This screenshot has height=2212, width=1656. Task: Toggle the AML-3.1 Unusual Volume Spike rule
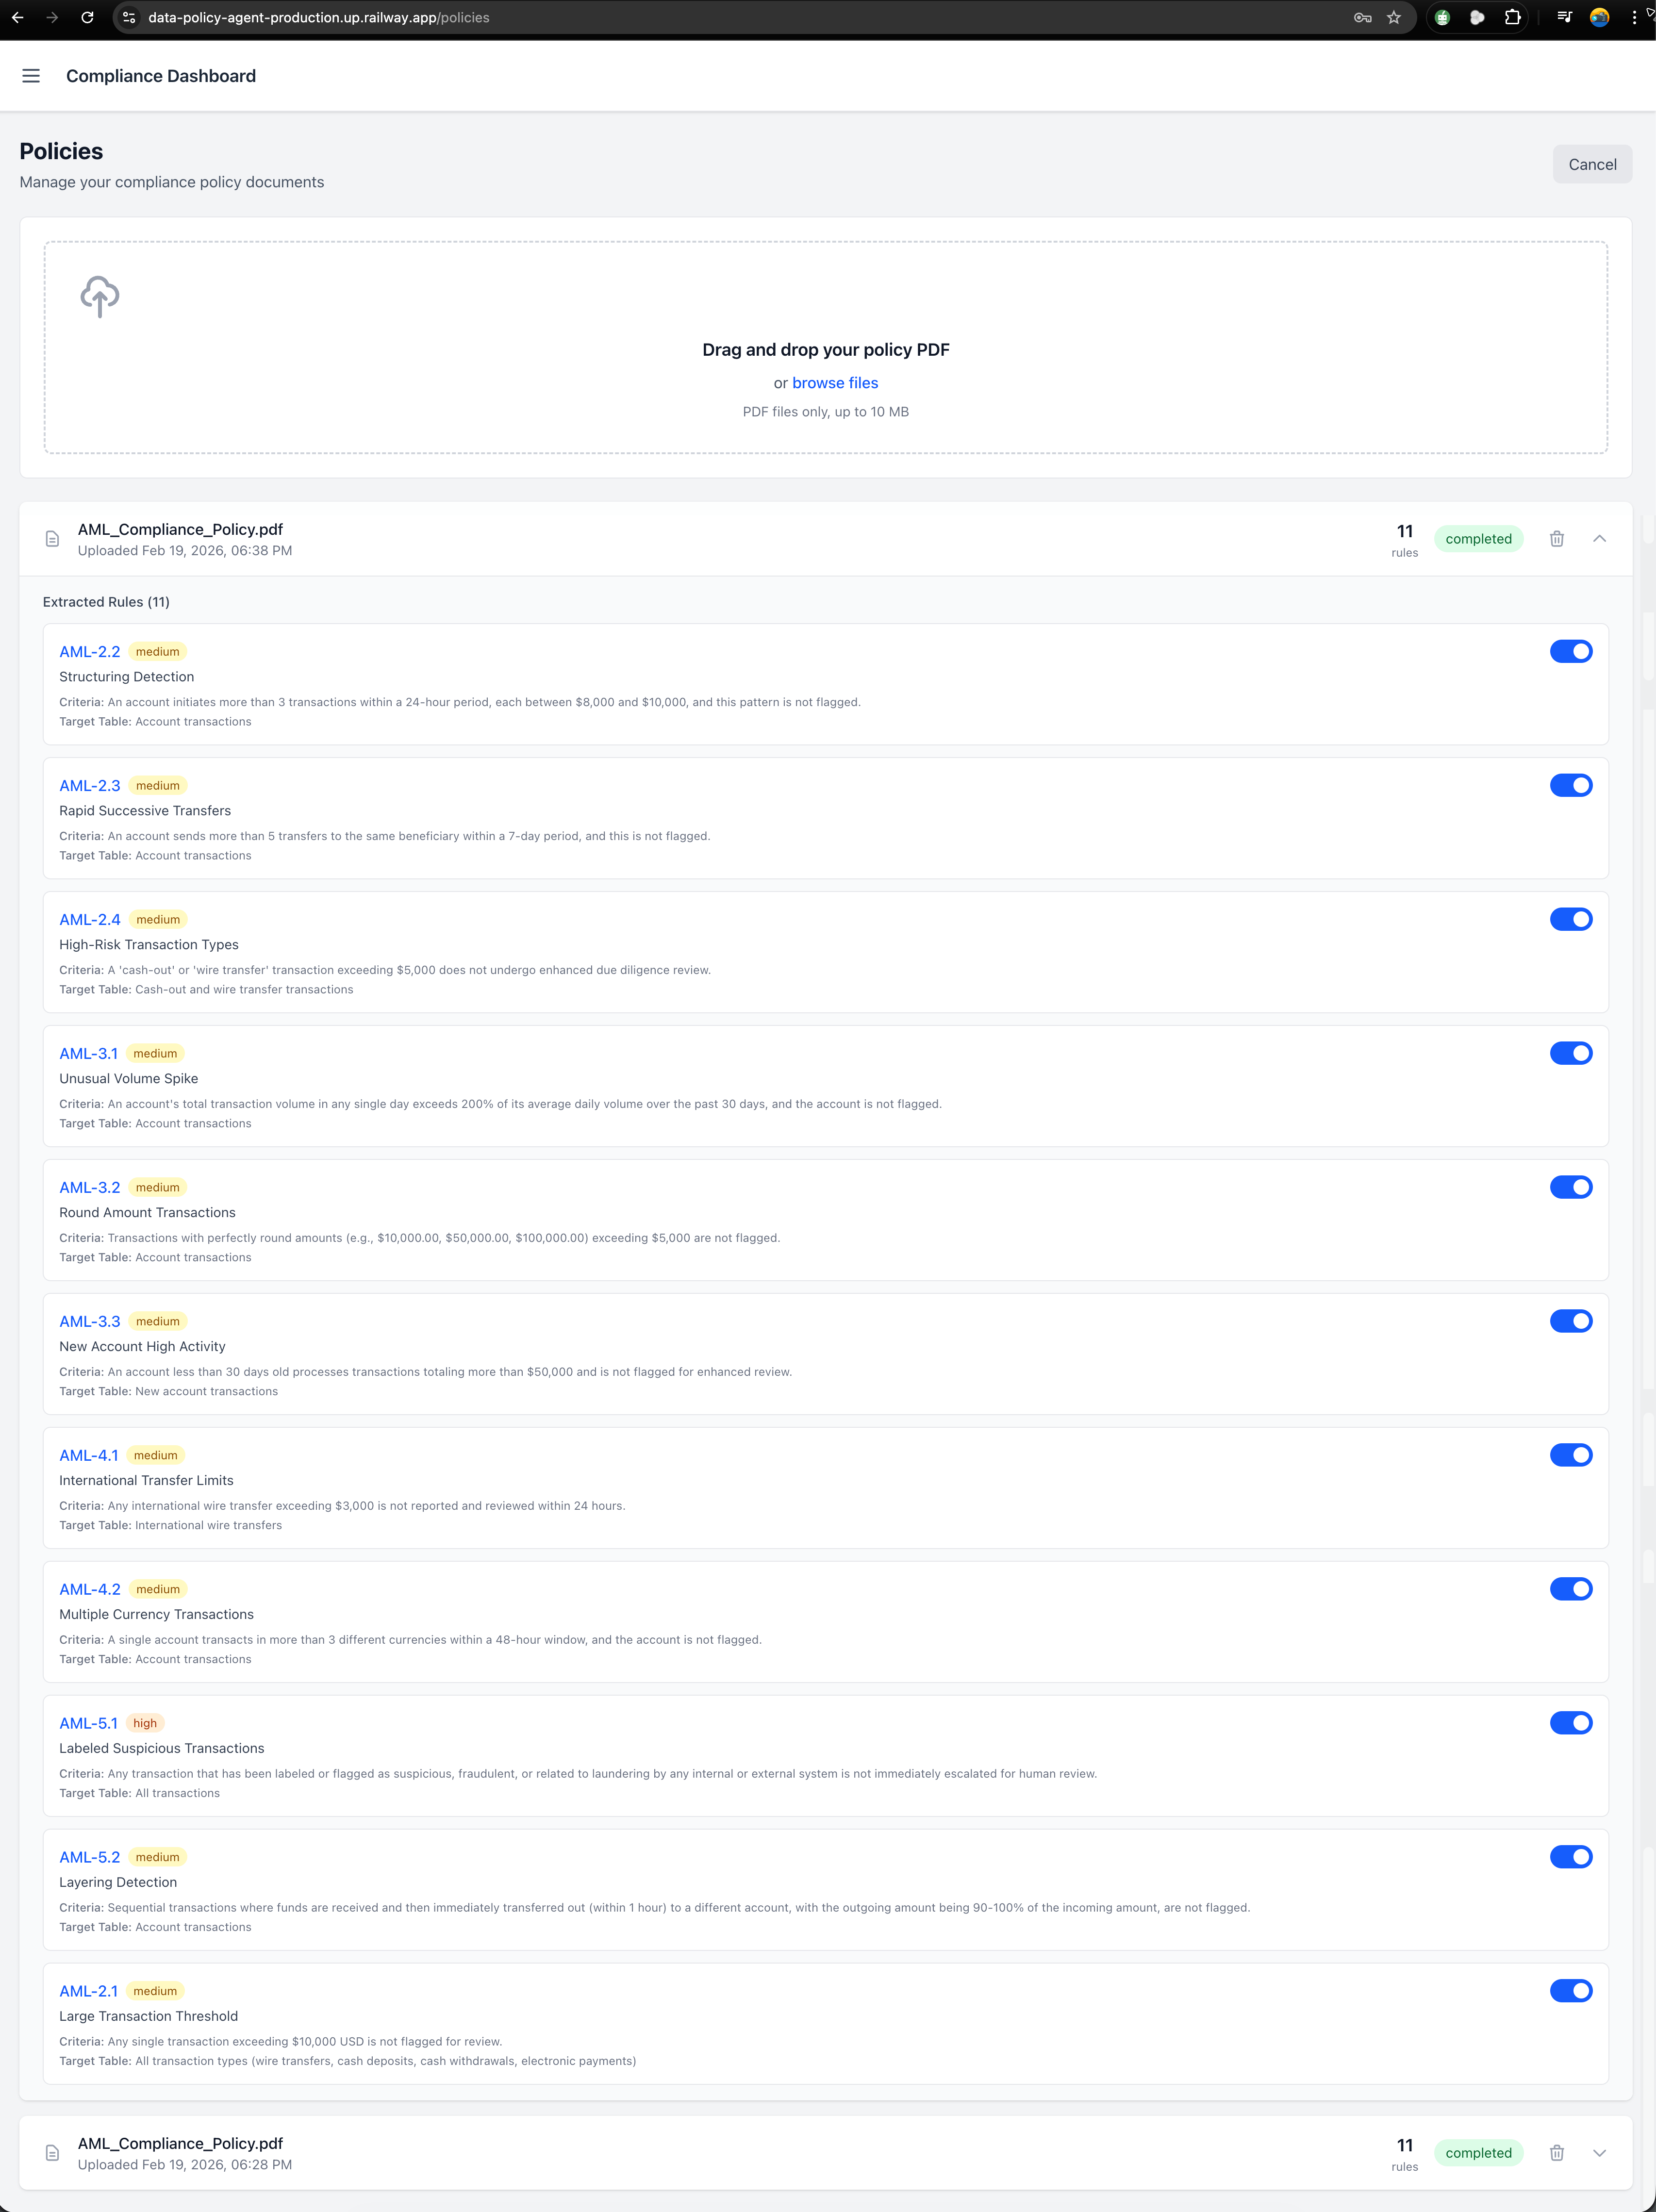point(1571,1054)
